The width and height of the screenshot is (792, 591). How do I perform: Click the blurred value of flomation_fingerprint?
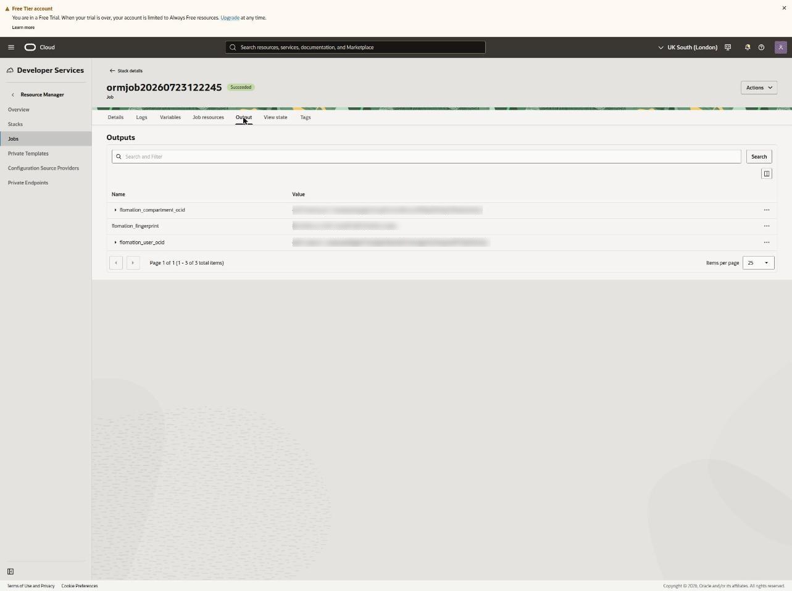[344, 226]
